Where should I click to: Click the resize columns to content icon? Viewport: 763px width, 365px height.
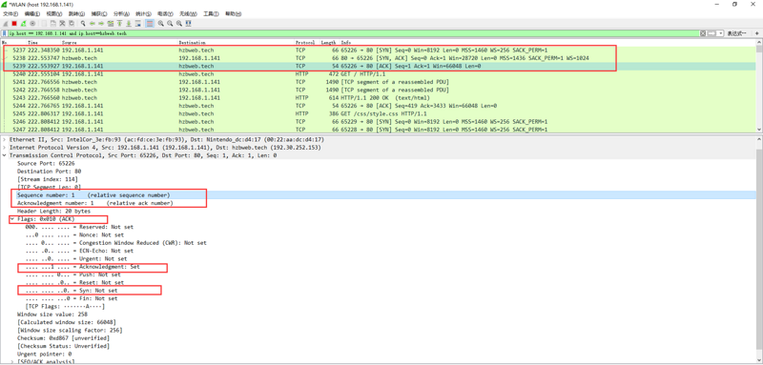pos(188,24)
